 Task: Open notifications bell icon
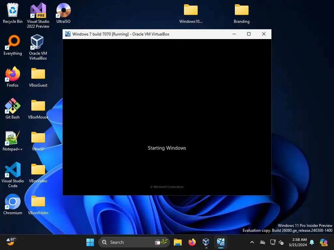click(312, 242)
